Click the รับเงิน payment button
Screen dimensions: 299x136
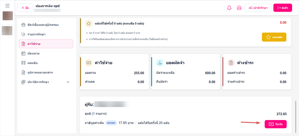coord(276,124)
